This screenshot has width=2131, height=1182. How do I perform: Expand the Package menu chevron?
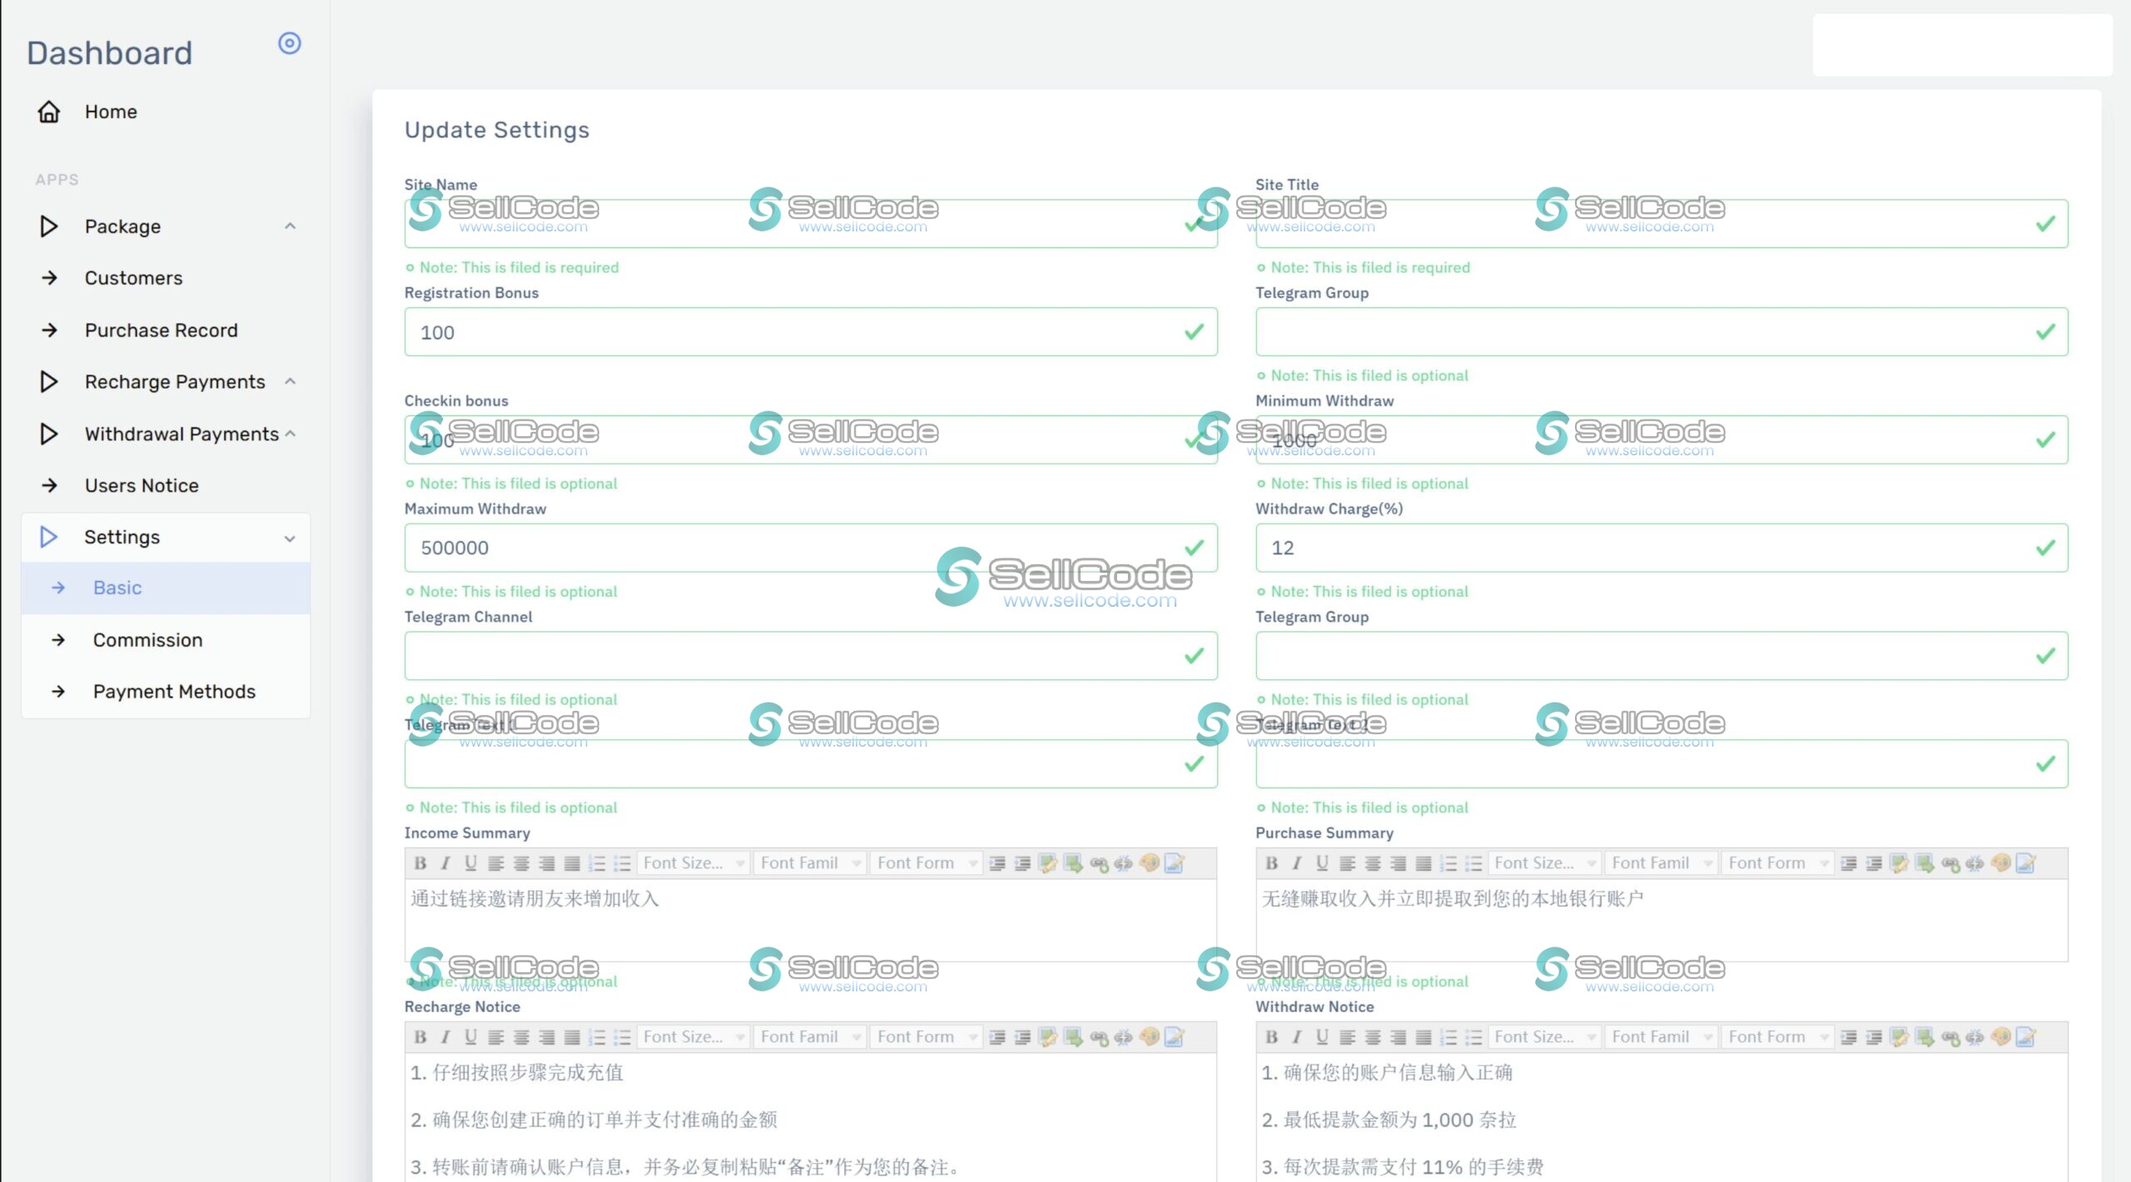tap(290, 226)
